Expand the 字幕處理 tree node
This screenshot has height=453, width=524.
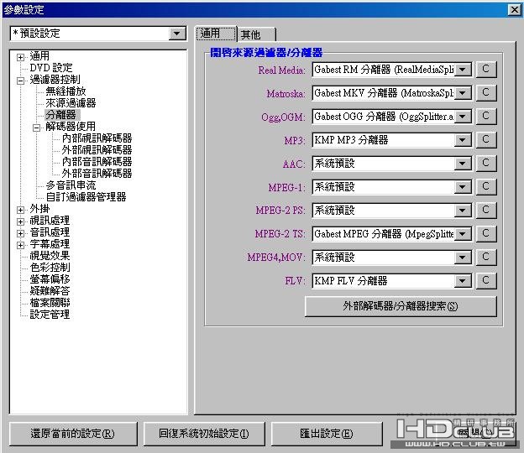[20, 245]
